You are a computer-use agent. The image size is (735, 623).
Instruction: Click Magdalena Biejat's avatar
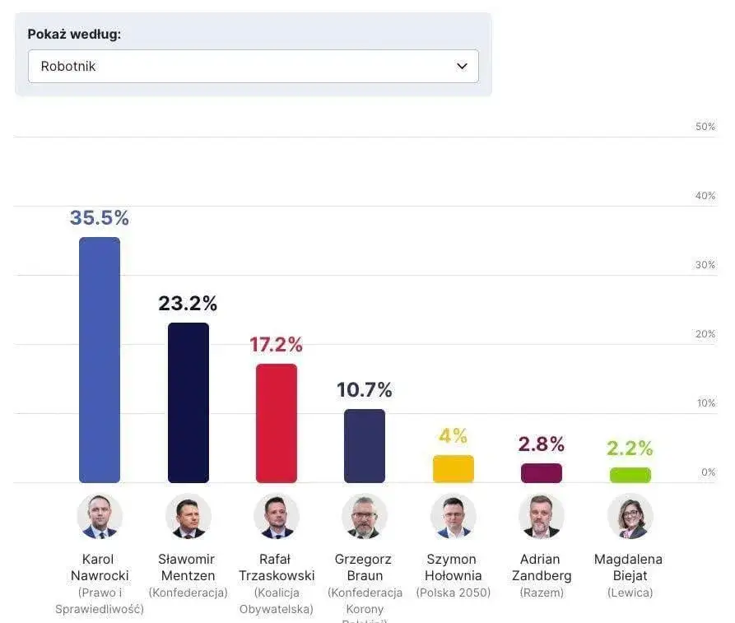pos(630,516)
